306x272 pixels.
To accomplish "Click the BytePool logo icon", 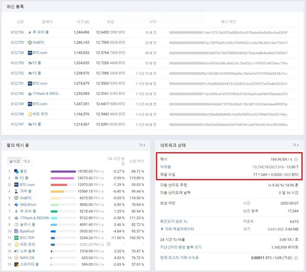I will [x=16, y=231].
